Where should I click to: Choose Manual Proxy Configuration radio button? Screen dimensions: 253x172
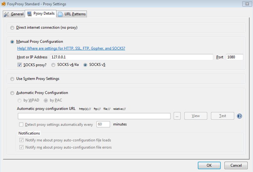[13, 42]
